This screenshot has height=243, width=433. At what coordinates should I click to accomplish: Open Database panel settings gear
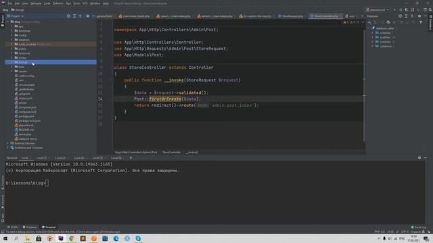419,16
